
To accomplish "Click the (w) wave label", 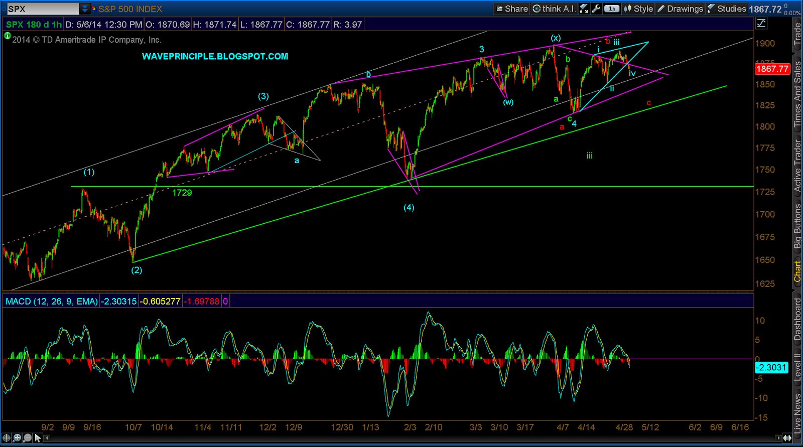I will point(508,102).
